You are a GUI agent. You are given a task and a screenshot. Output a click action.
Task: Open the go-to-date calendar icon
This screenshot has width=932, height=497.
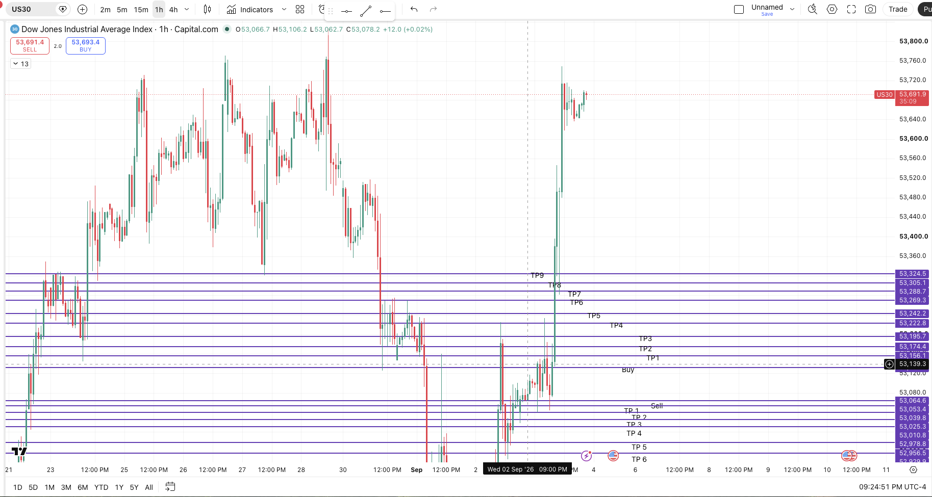[x=170, y=487]
